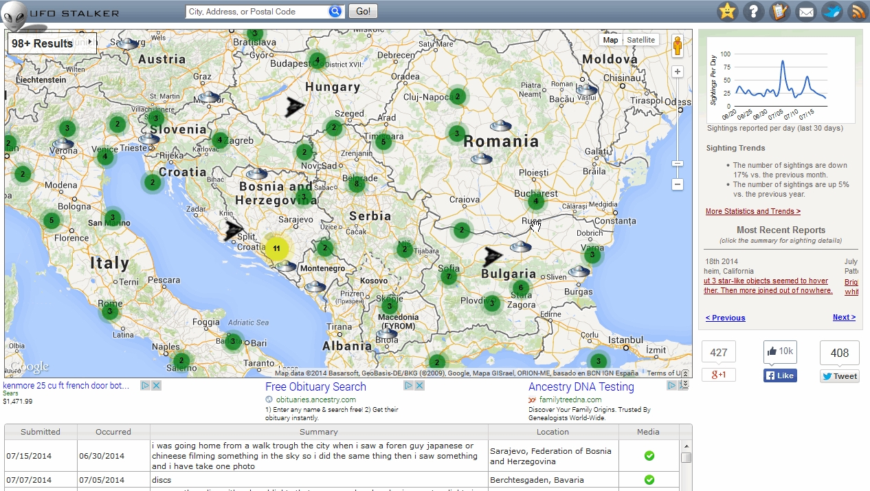Click the Tweet button
The height and width of the screenshot is (491, 870).
click(x=840, y=376)
